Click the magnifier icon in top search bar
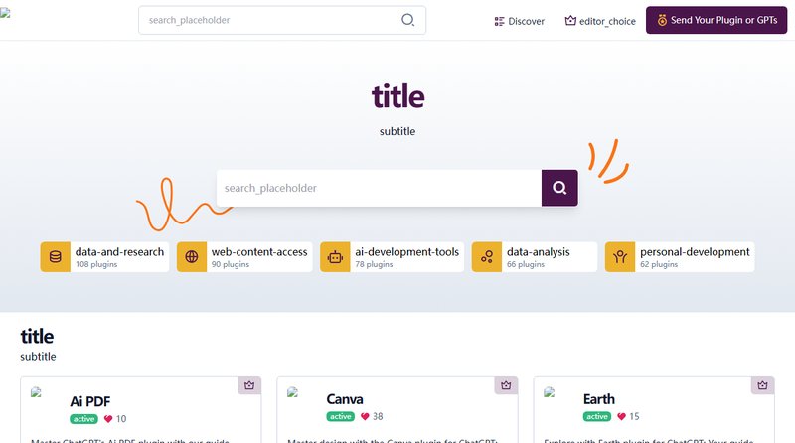The width and height of the screenshot is (795, 443). point(408,20)
